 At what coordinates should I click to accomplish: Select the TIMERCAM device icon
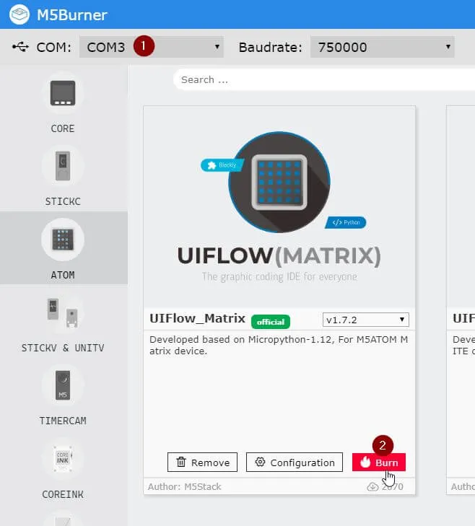coord(63,386)
